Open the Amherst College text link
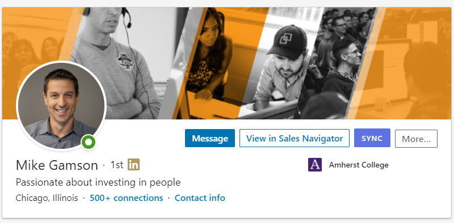 359,165
